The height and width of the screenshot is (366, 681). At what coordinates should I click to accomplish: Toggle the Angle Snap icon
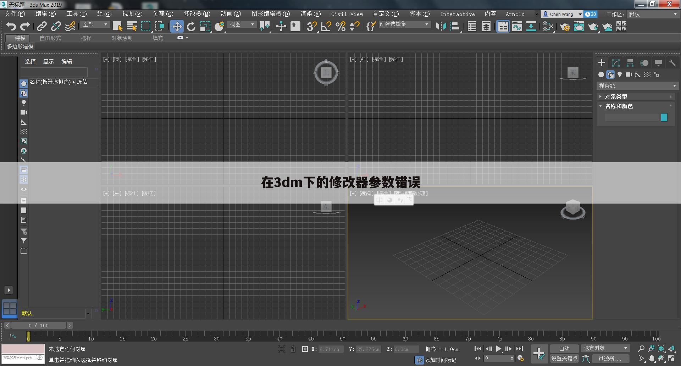[x=326, y=26]
